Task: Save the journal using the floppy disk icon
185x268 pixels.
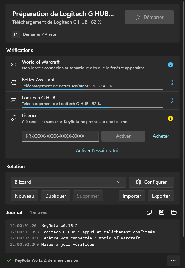Action: click(x=161, y=212)
